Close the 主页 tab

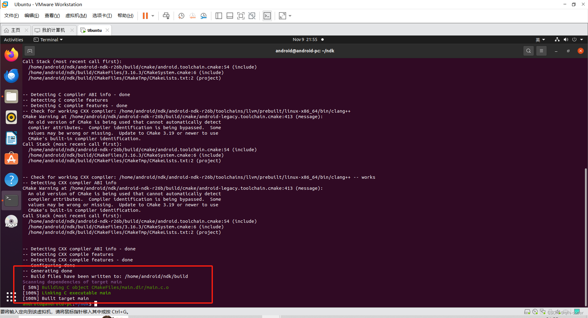coord(26,30)
